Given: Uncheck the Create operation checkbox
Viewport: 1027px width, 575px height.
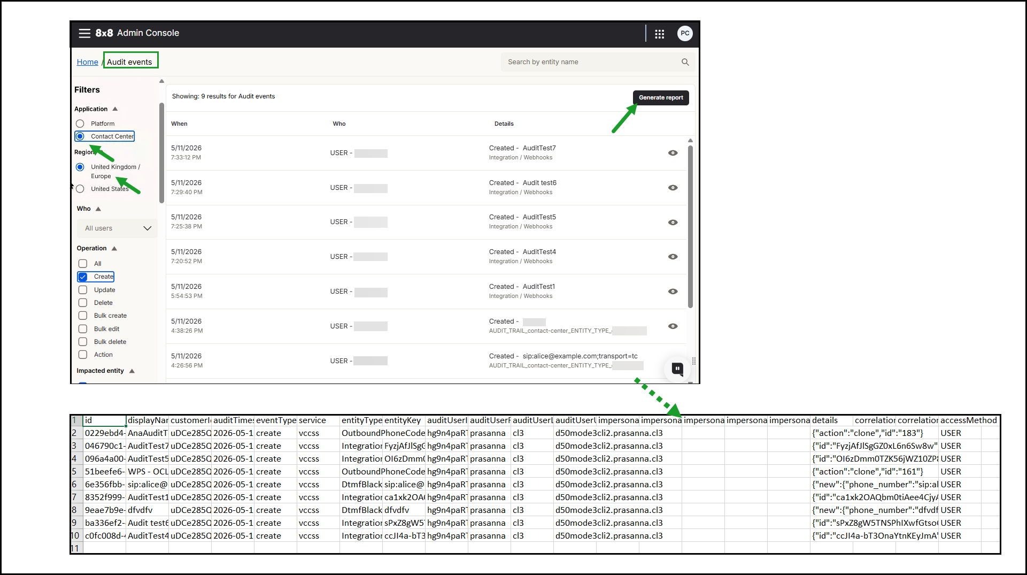Looking at the screenshot, I should (83, 277).
